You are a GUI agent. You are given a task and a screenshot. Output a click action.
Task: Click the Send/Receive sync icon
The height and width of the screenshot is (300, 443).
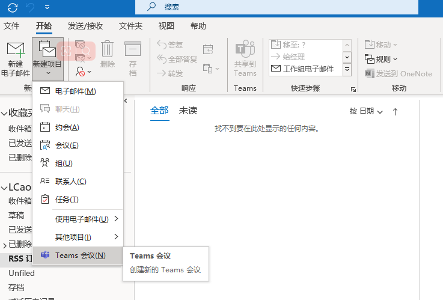tap(13, 7)
